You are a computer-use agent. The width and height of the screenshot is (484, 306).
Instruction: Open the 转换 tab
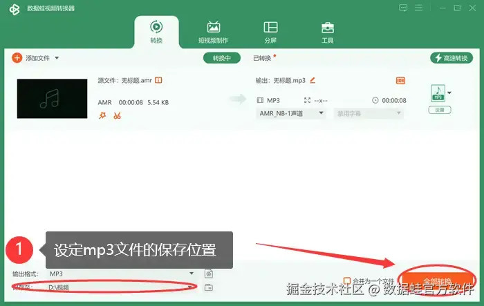click(156, 32)
